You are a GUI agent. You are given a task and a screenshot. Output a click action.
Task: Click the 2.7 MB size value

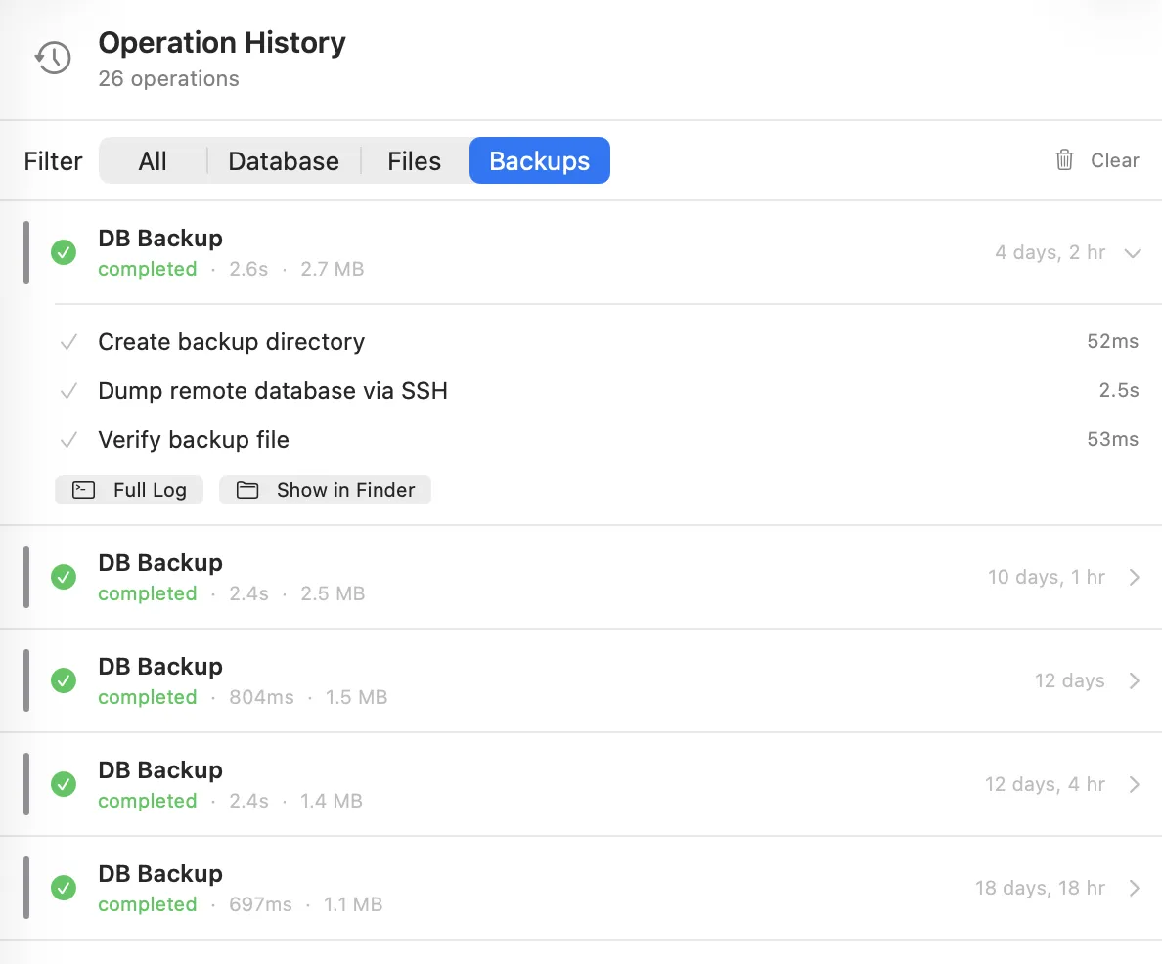point(332,269)
